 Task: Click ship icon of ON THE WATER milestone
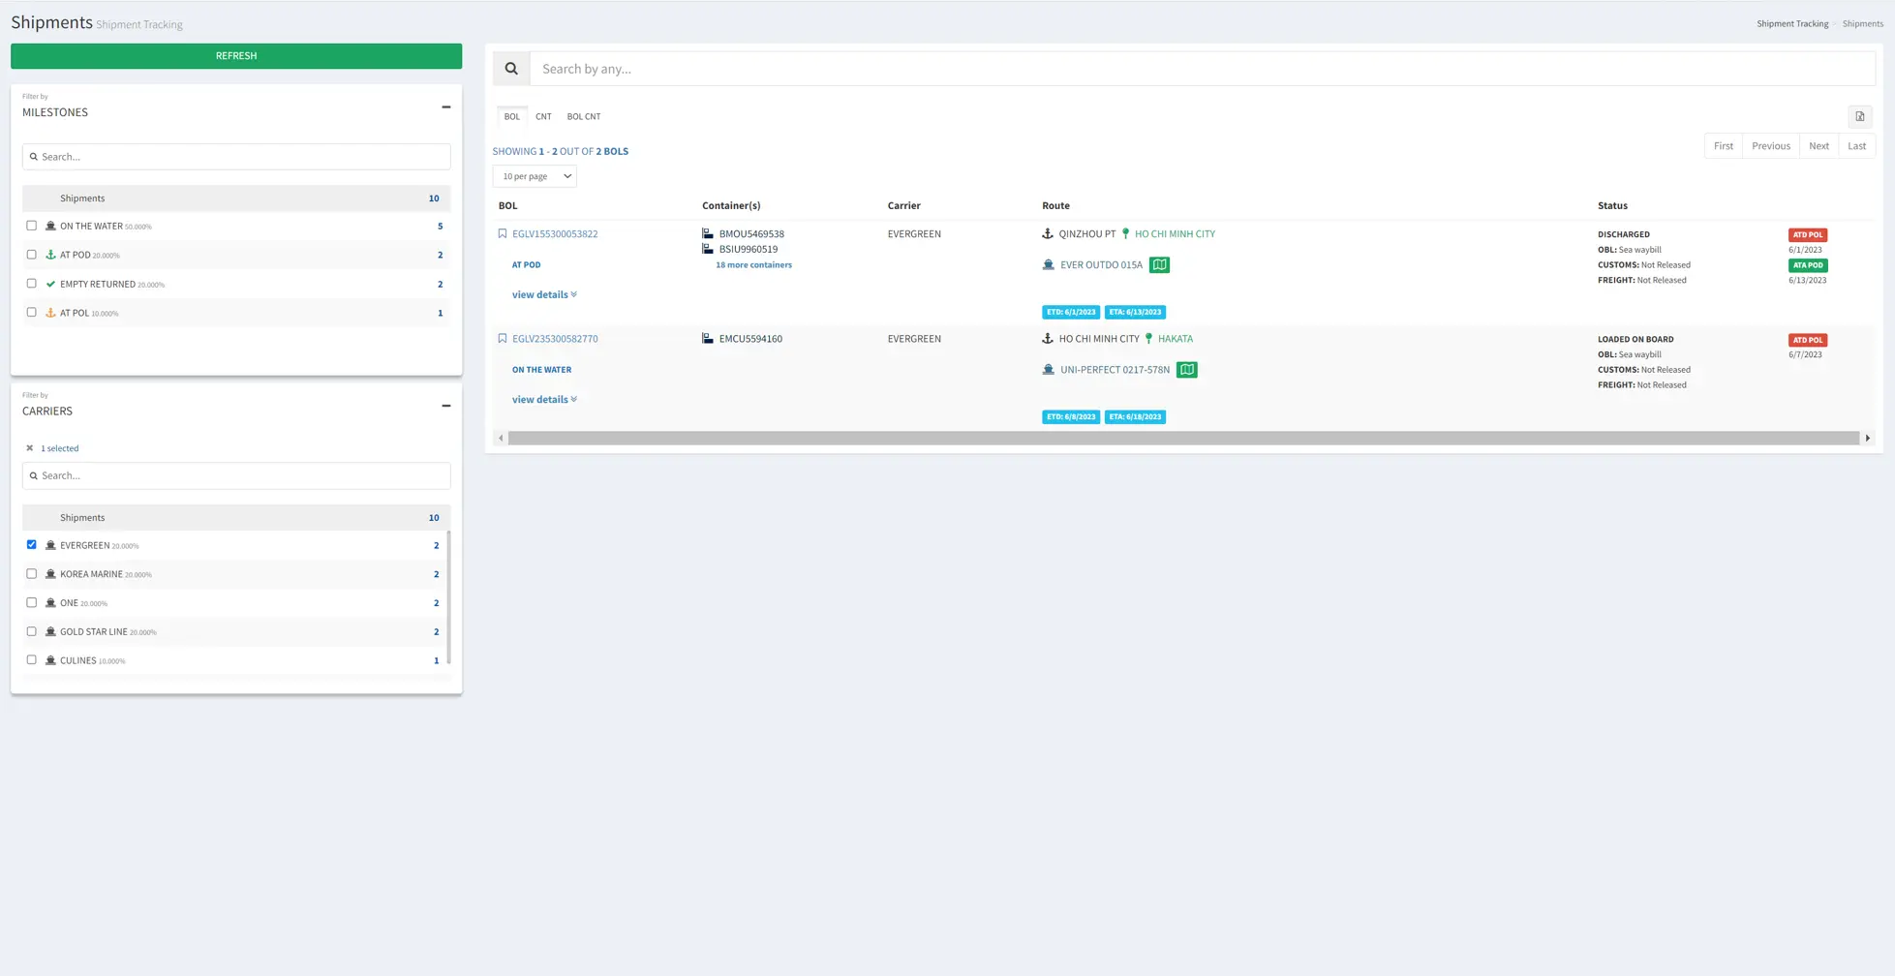tap(50, 226)
